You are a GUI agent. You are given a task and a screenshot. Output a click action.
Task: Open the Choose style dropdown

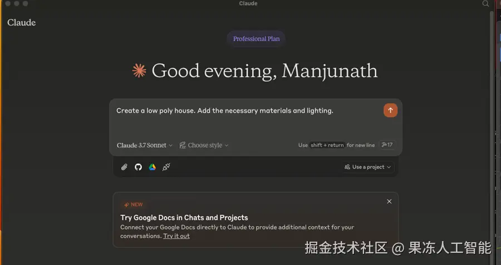204,145
